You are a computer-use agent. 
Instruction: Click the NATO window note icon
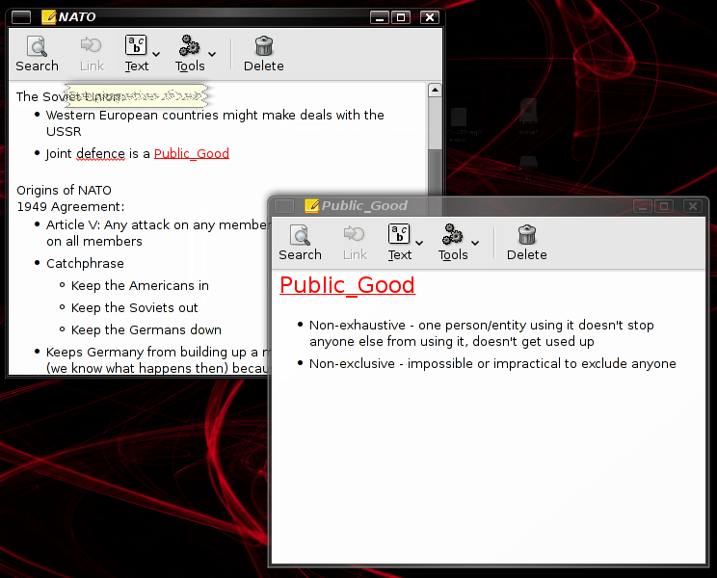pyautogui.click(x=48, y=17)
